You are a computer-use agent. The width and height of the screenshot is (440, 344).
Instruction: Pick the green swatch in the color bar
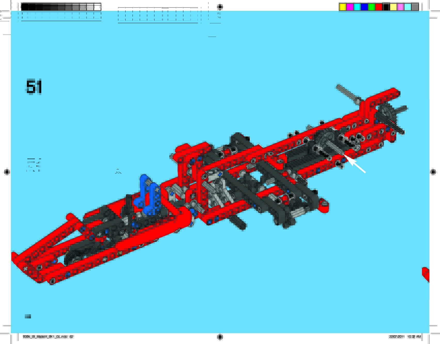[371, 7]
